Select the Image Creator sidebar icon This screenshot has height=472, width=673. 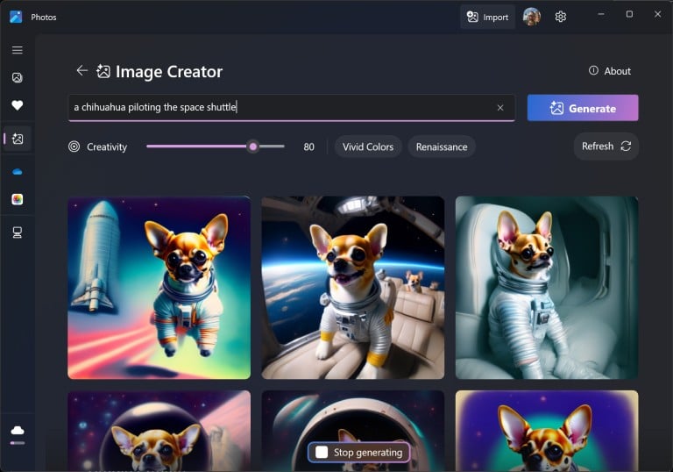(x=18, y=139)
